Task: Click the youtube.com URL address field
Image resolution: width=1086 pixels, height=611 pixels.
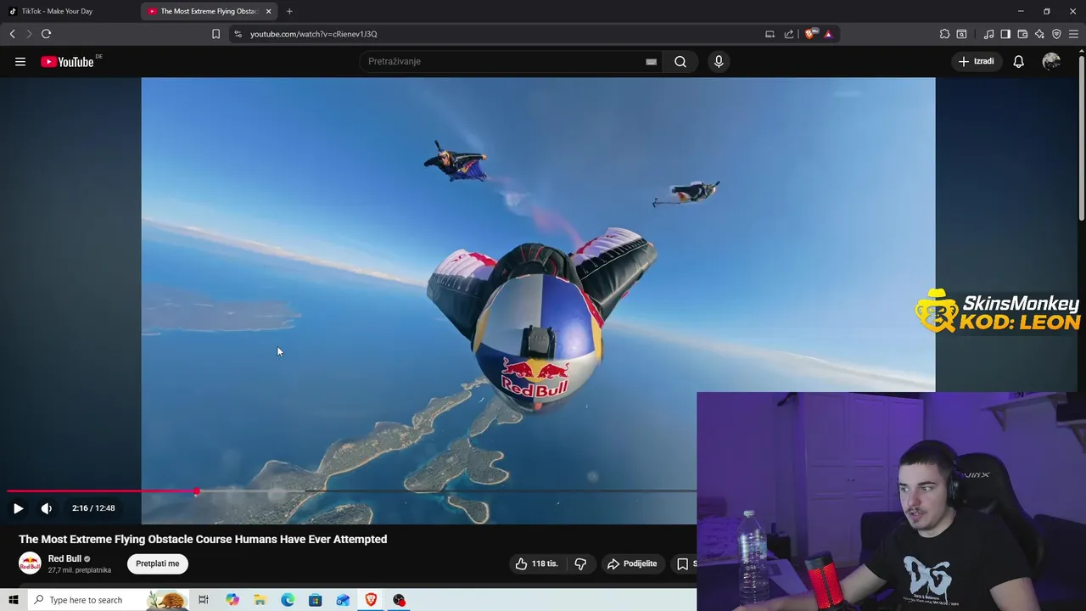Action: tap(313, 34)
